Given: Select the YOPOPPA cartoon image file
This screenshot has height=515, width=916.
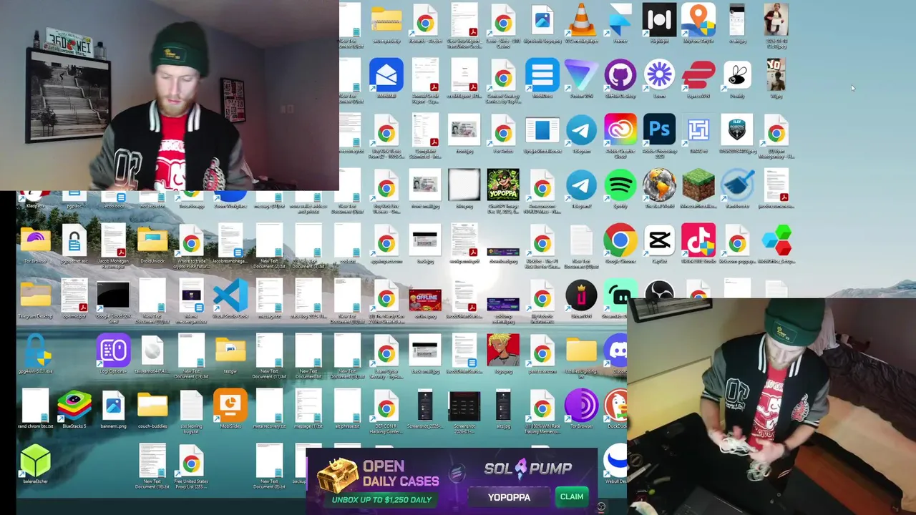Looking at the screenshot, I should [503, 186].
